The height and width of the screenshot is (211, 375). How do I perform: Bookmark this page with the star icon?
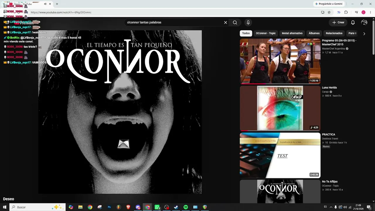click(329, 12)
